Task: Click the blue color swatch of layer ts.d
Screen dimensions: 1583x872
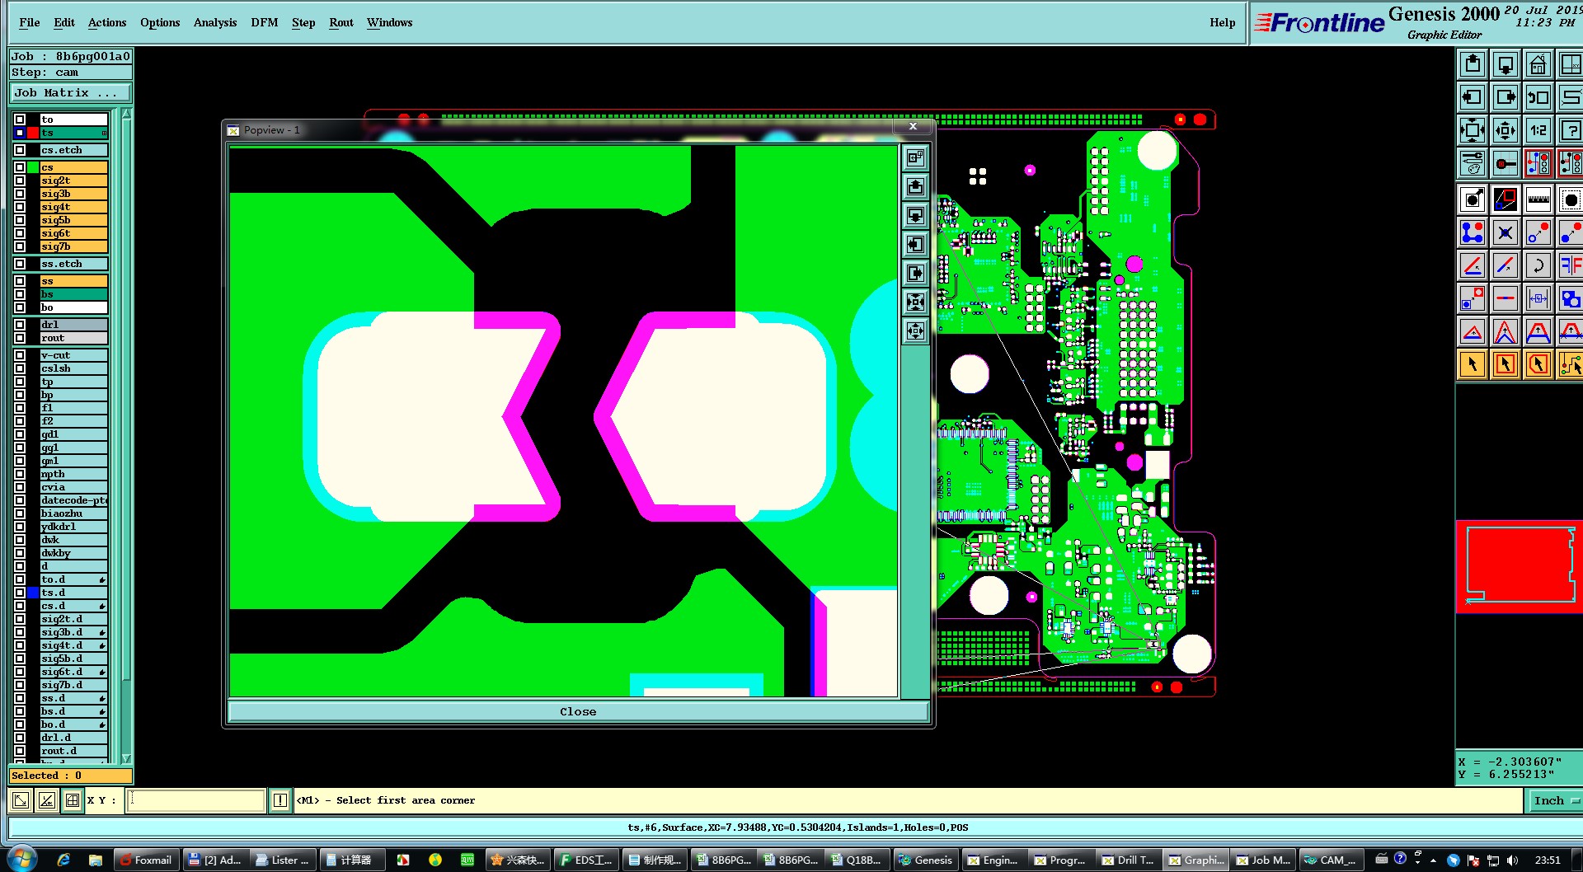Action: click(33, 593)
